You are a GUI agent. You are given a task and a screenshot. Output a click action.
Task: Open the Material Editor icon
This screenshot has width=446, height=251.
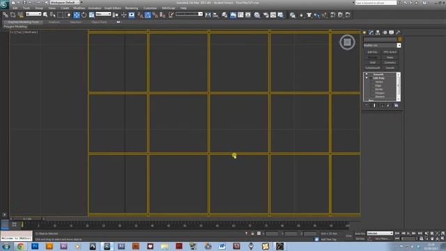click(x=257, y=15)
